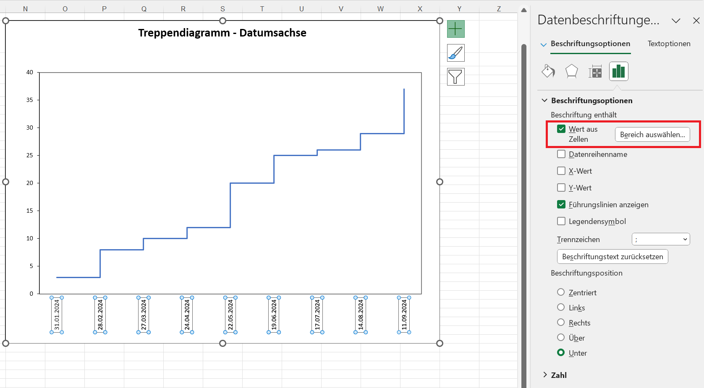Click Bereich auswählen button
The height and width of the screenshot is (388, 704).
(x=652, y=135)
